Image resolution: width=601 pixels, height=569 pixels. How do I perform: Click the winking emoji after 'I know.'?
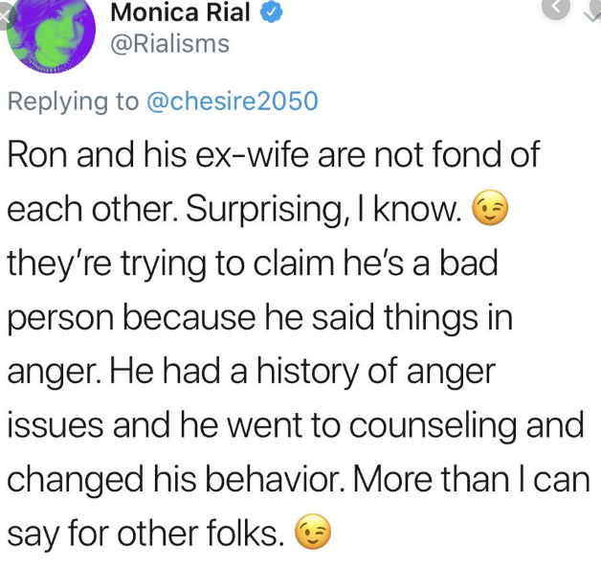point(490,208)
